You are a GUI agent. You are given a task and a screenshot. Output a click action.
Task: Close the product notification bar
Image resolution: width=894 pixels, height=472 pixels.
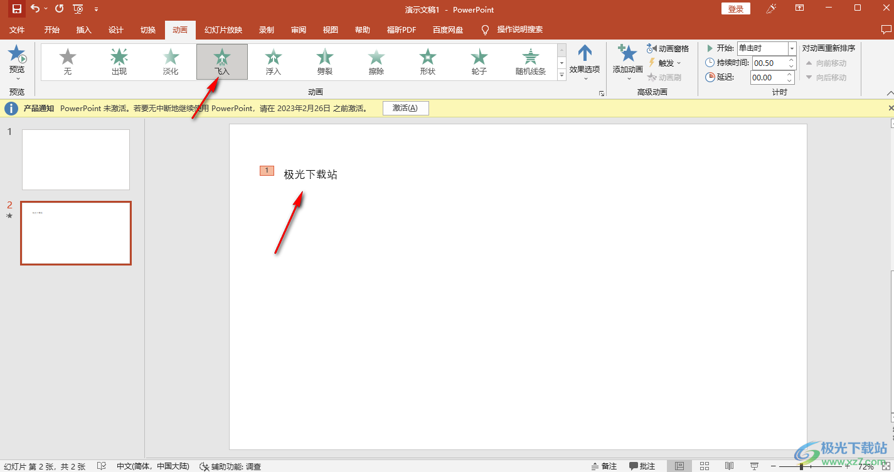[891, 108]
